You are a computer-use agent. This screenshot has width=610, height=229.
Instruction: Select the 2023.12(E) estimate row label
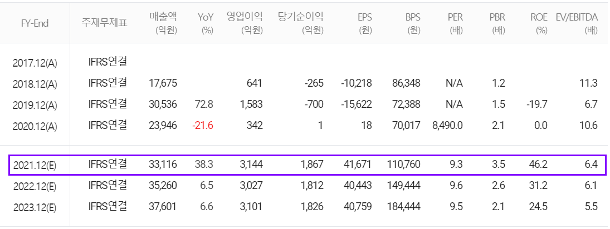(x=35, y=207)
